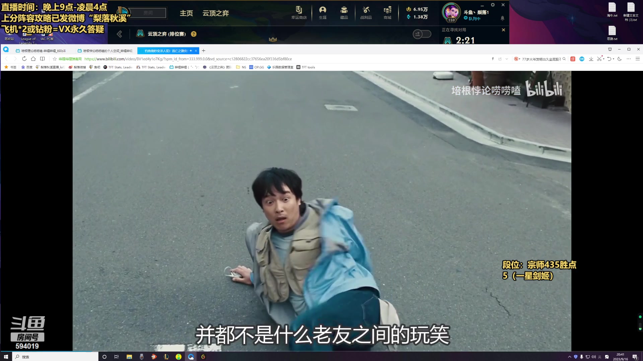Open help question mark beside 云顶之弈 排位赛

(x=194, y=34)
